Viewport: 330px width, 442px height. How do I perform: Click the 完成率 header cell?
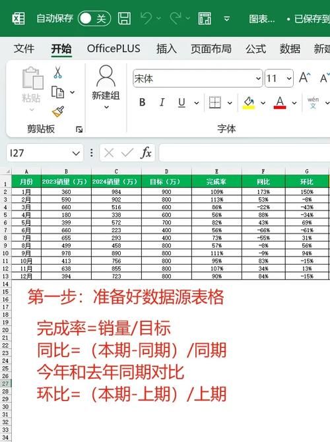(216, 181)
